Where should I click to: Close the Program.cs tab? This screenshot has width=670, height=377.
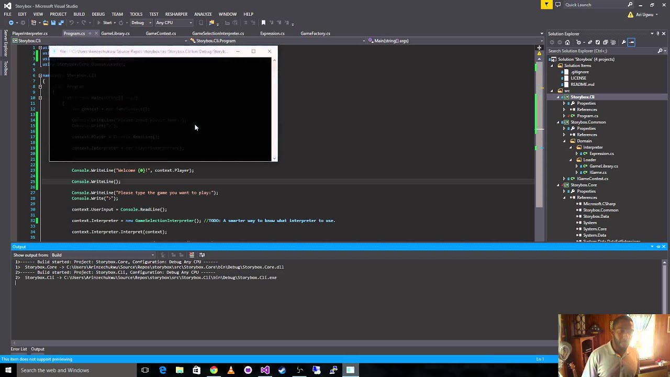pos(96,34)
